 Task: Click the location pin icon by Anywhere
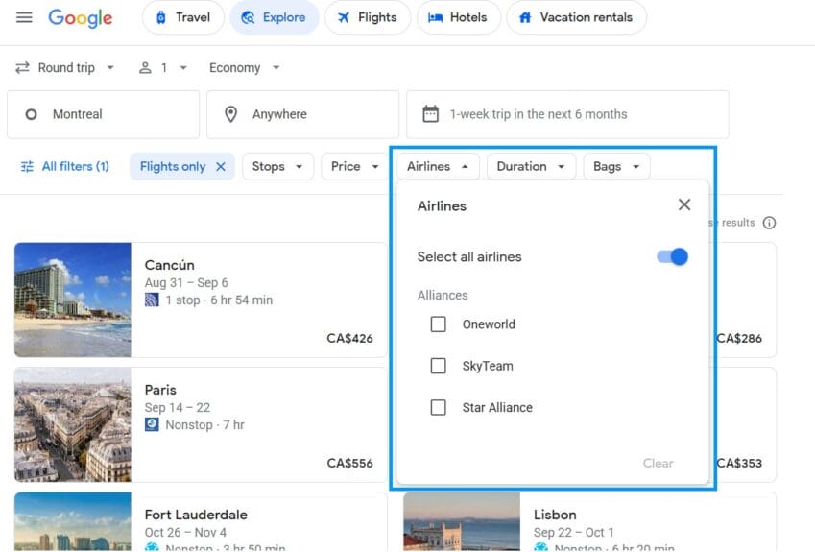(x=230, y=114)
